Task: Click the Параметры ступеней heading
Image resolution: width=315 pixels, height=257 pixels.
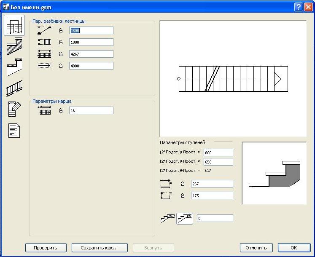Action: 183,142
